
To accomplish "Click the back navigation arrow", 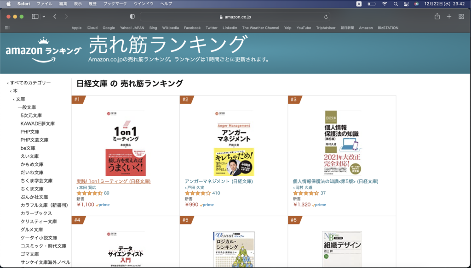I will coord(55,17).
